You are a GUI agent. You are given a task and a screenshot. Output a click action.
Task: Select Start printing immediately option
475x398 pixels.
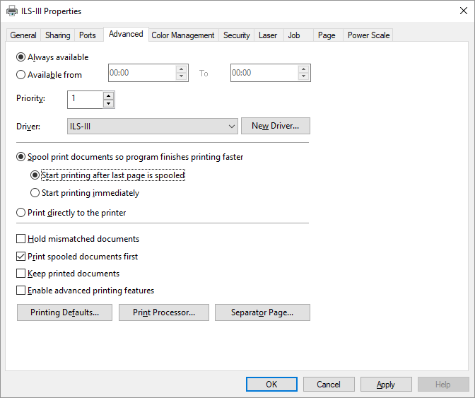pyautogui.click(x=35, y=193)
